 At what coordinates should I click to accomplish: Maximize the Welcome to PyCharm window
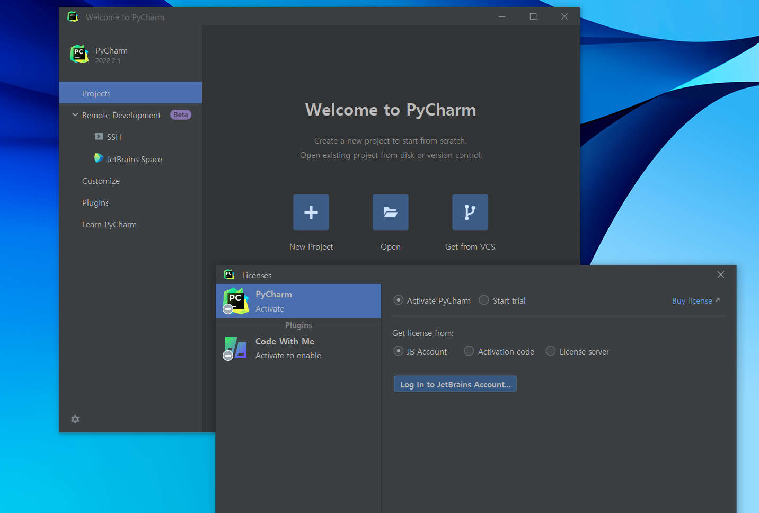point(533,16)
